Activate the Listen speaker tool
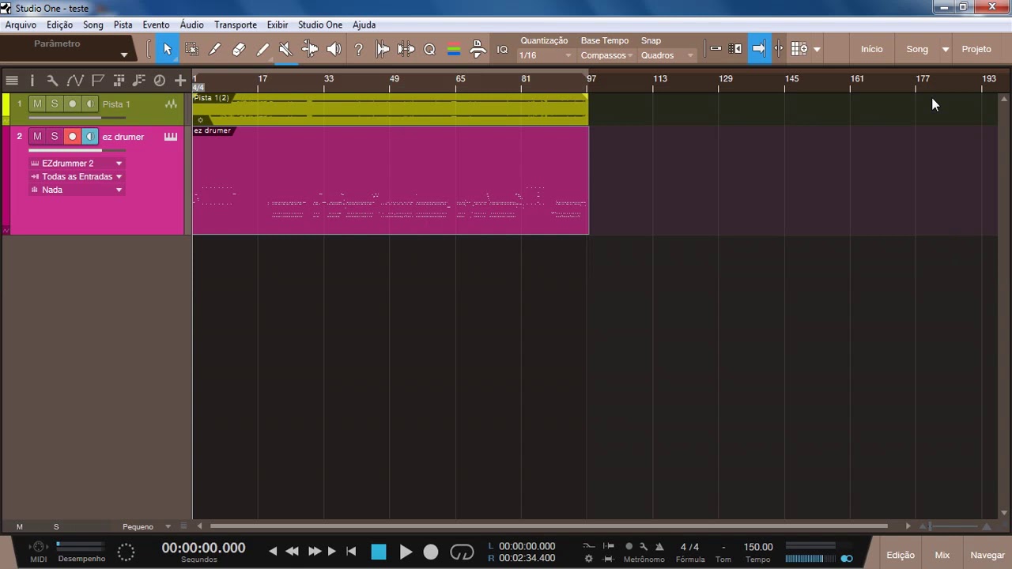 click(334, 49)
